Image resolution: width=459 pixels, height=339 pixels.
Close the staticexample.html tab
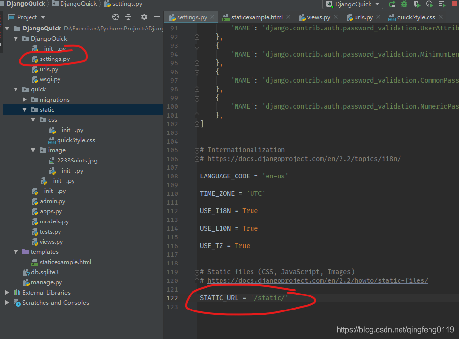[288, 17]
